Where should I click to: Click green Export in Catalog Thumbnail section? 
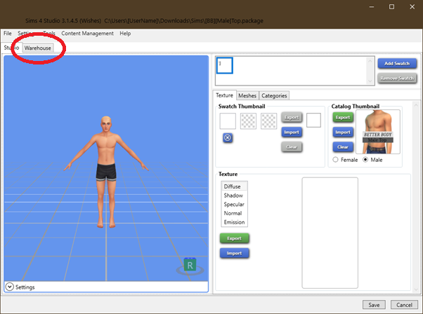coord(343,118)
